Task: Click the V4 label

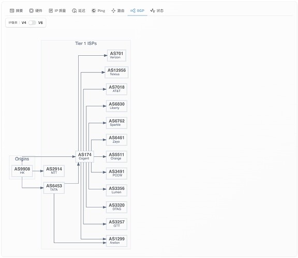Action: (24, 23)
